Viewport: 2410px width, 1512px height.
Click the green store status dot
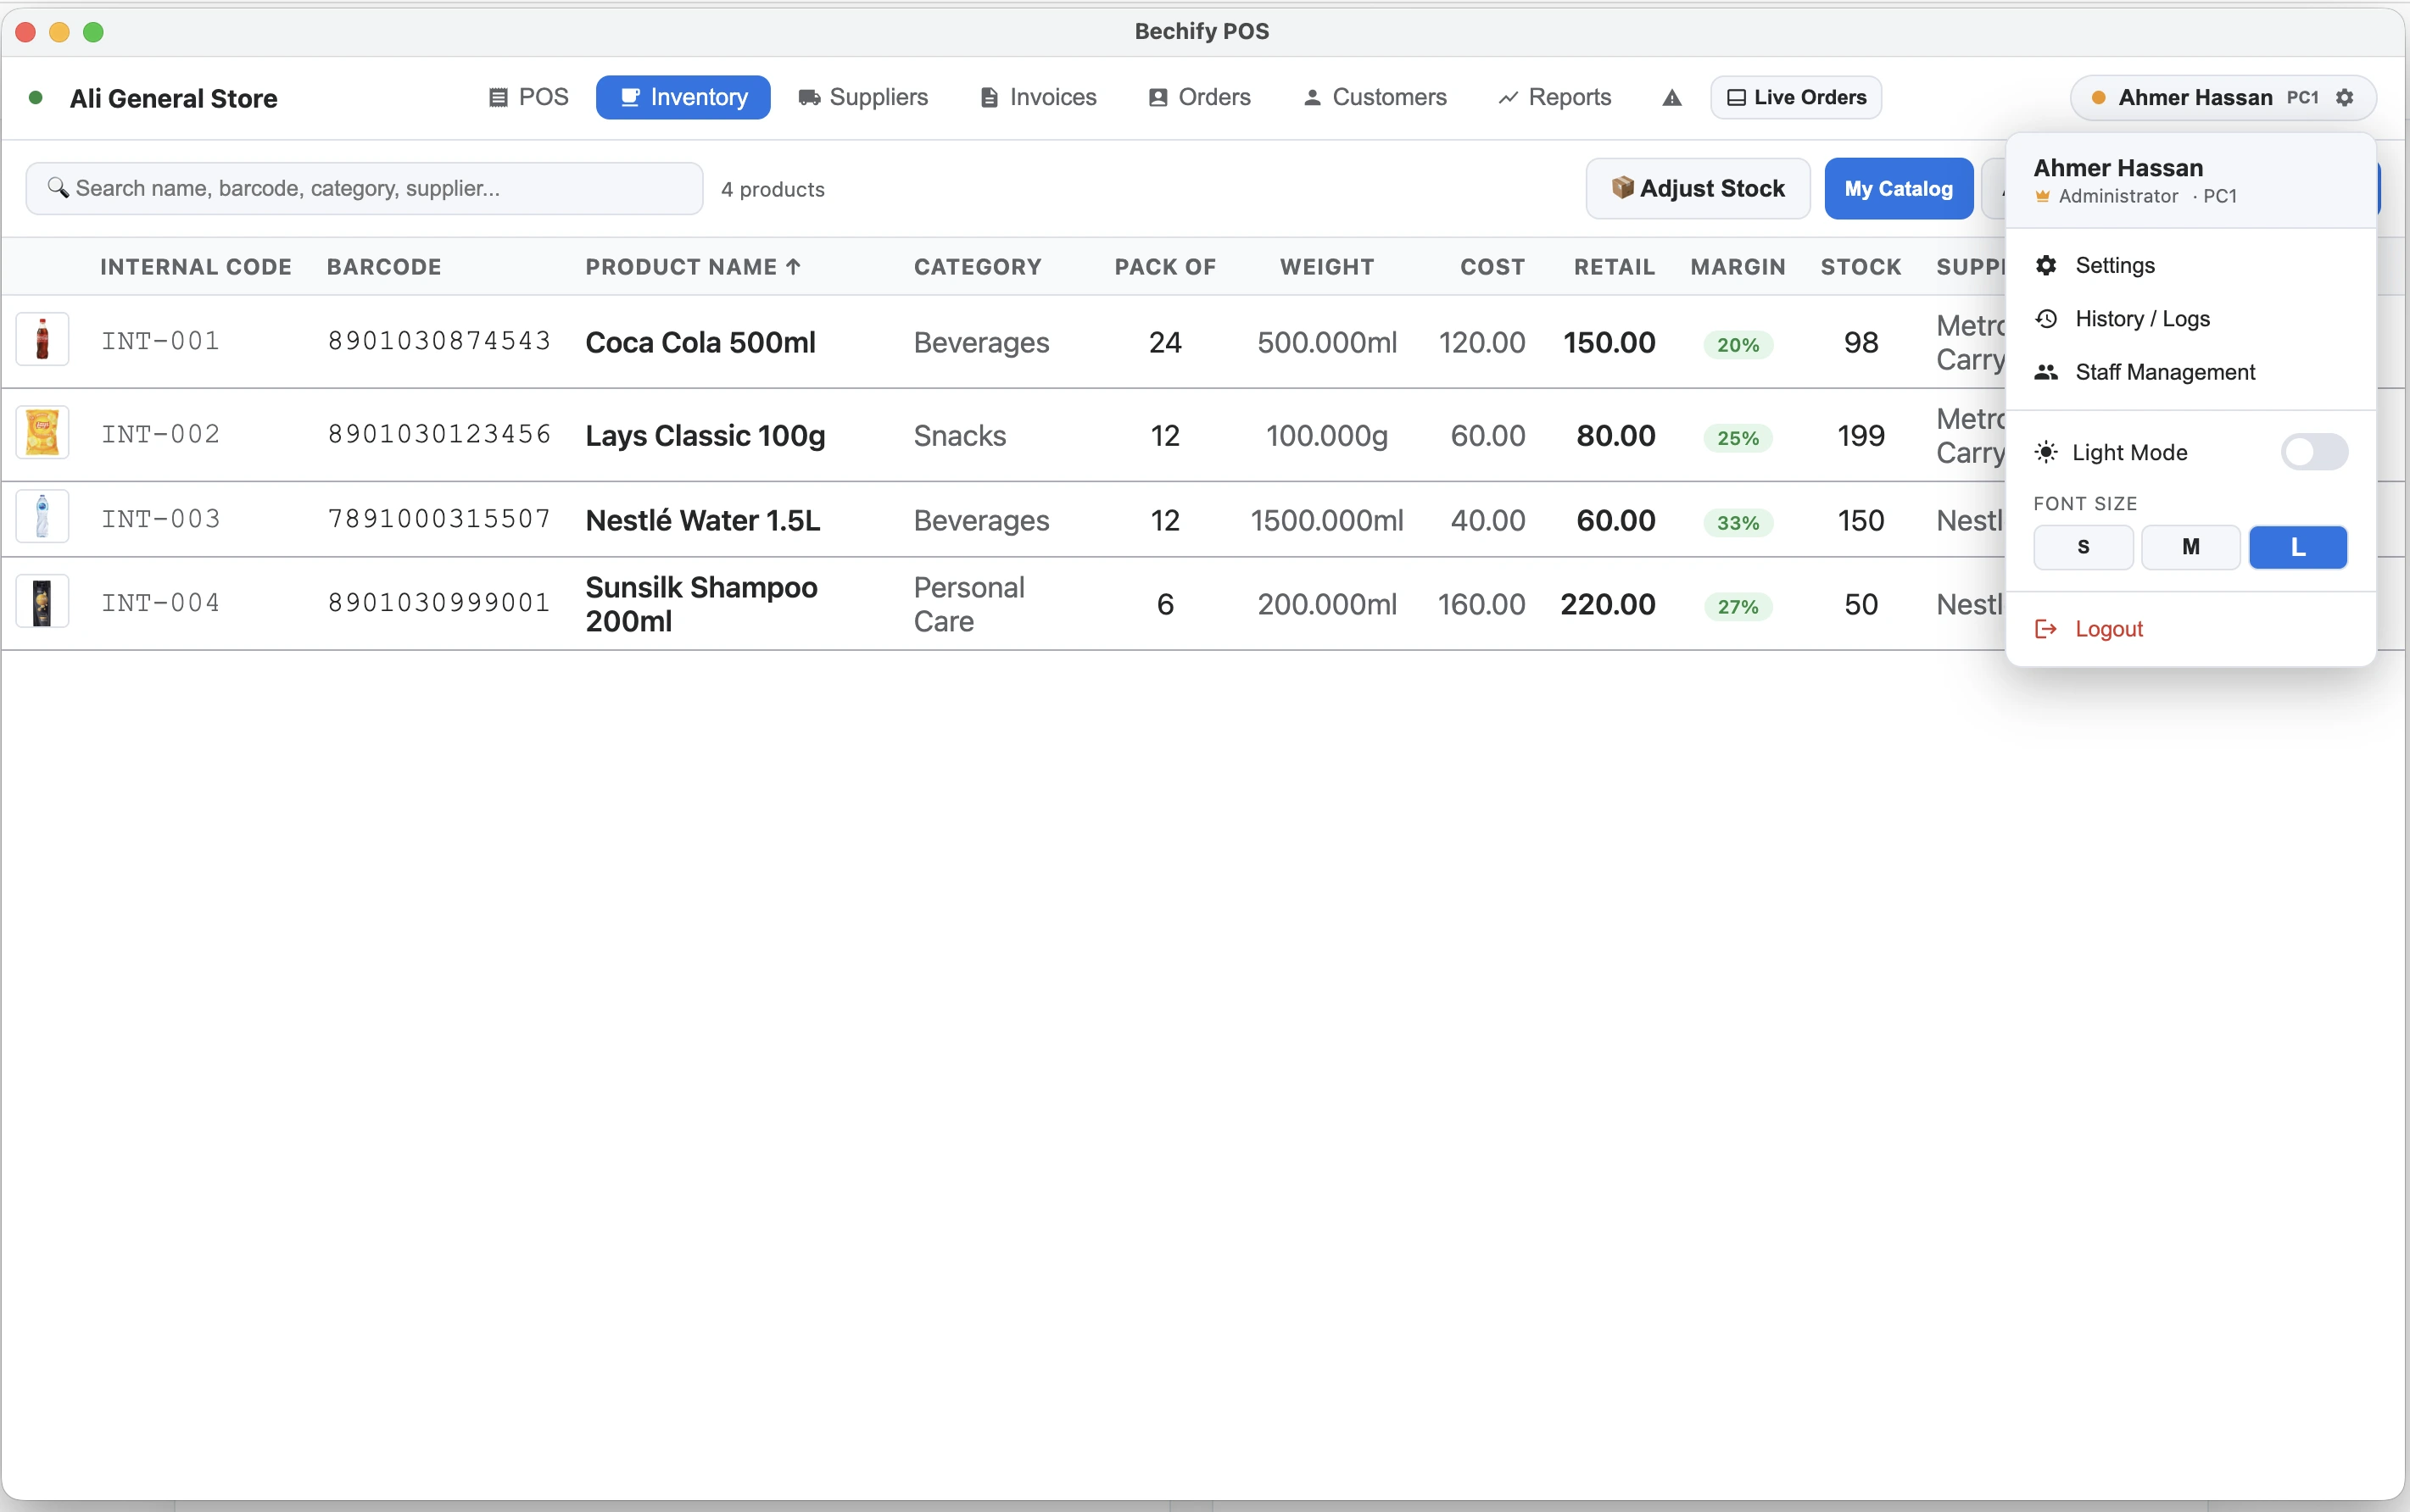click(36, 98)
